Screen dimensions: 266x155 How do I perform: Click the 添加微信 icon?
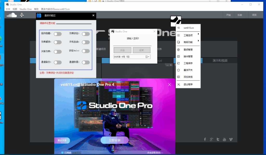[x=179, y=77]
